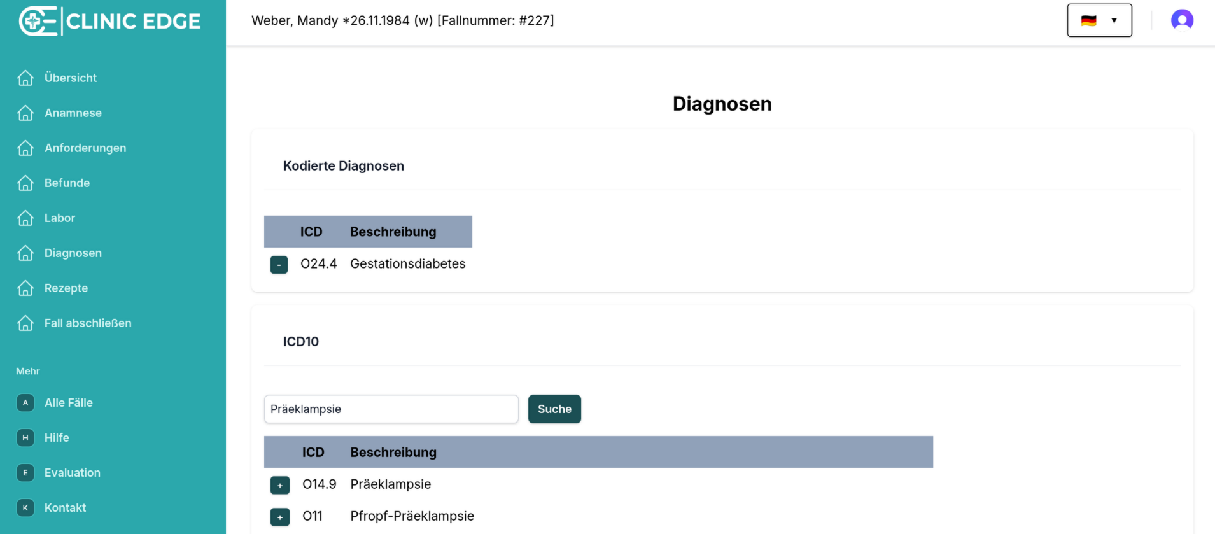Open the user profile avatar
The height and width of the screenshot is (534, 1215).
click(1182, 20)
